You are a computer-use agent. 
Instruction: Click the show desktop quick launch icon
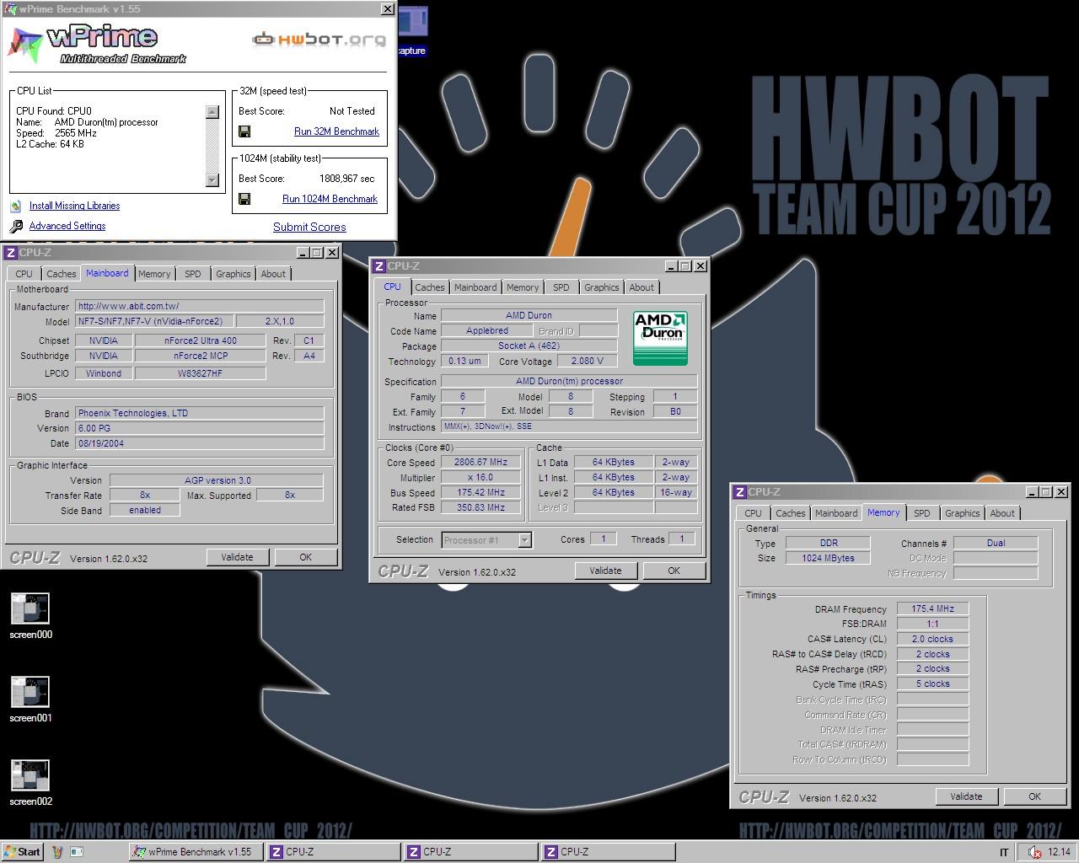coord(76,851)
